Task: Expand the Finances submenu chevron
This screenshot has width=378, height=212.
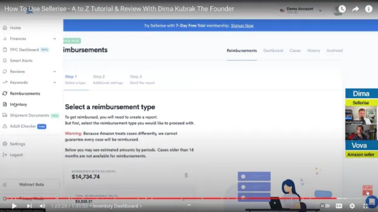Action: (x=54, y=39)
